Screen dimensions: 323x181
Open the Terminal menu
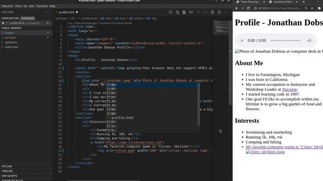(42, 6)
